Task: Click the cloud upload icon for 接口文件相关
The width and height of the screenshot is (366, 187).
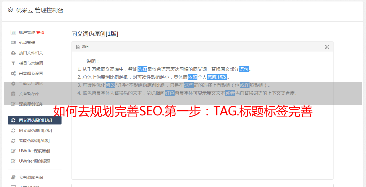Action: coord(13,53)
